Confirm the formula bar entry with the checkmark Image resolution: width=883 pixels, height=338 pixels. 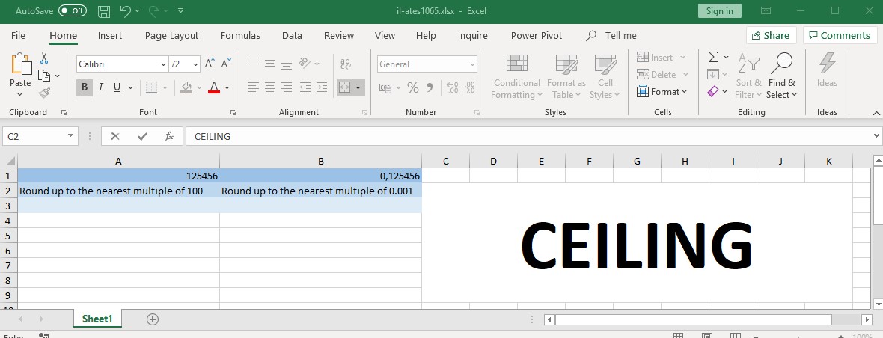click(142, 136)
